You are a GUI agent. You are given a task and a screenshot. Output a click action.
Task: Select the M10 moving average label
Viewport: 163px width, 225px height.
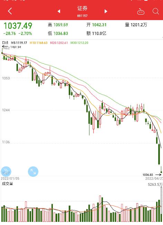(x=38, y=43)
